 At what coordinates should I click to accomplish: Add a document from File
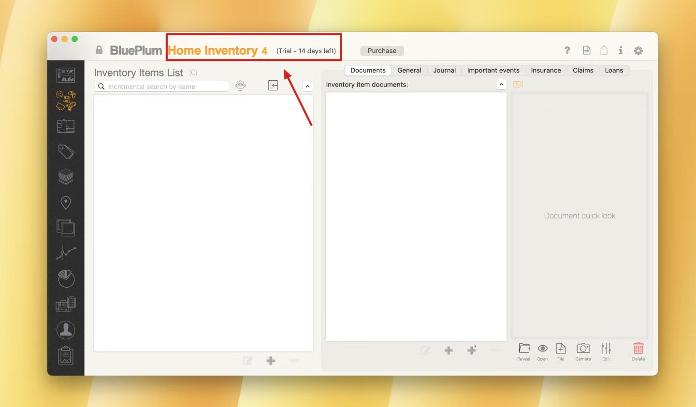point(561,351)
